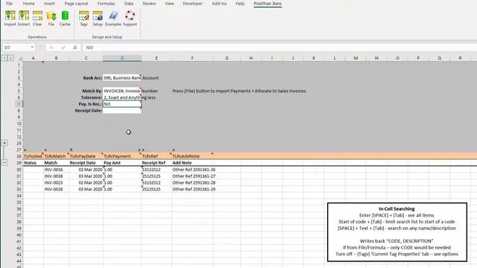Click the TLRcRef tag cell
The width and height of the screenshot is (477, 268).
[157, 156]
